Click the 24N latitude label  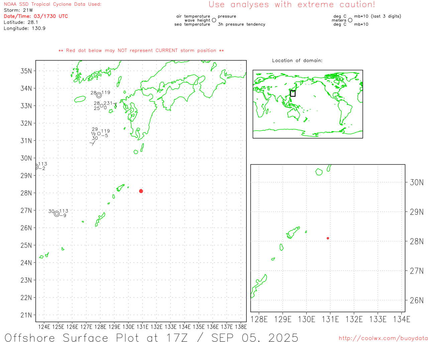tap(26, 263)
